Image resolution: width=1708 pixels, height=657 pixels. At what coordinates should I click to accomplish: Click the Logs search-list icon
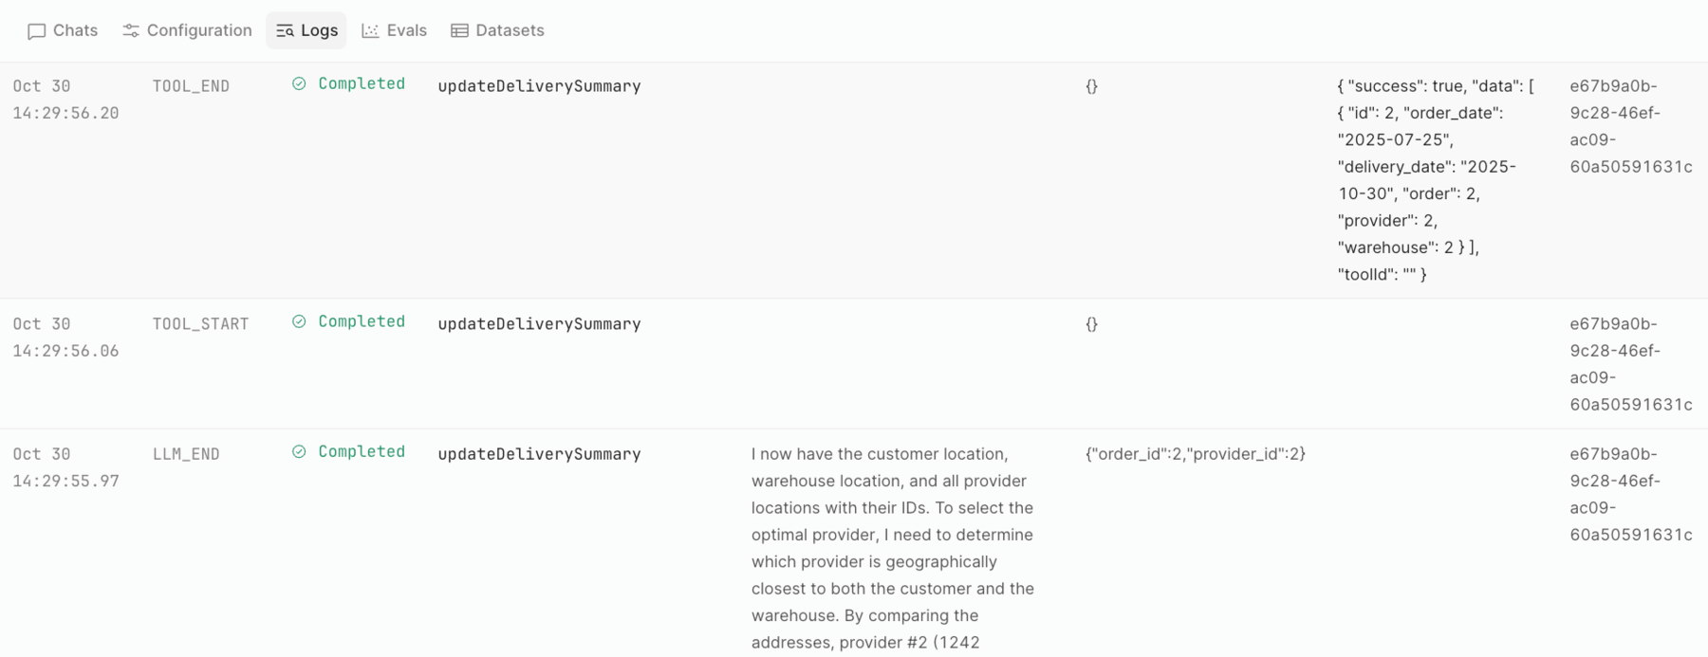click(285, 31)
